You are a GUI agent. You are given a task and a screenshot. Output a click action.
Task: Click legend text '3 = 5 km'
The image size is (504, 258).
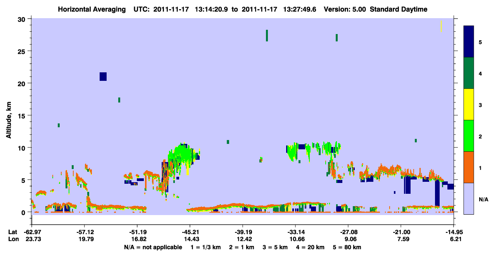(275, 247)
